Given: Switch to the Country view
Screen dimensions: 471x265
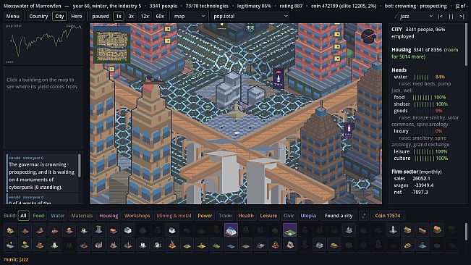Looking at the screenshot, I should [x=38, y=16].
